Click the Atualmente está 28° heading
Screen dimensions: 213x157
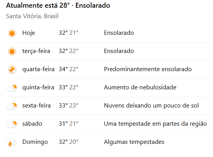click(x=38, y=5)
